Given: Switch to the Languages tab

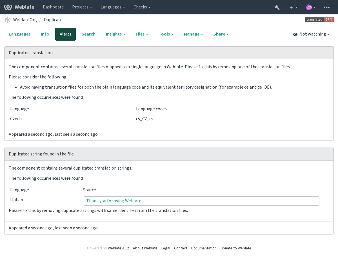Looking at the screenshot, I should tap(20, 34).
